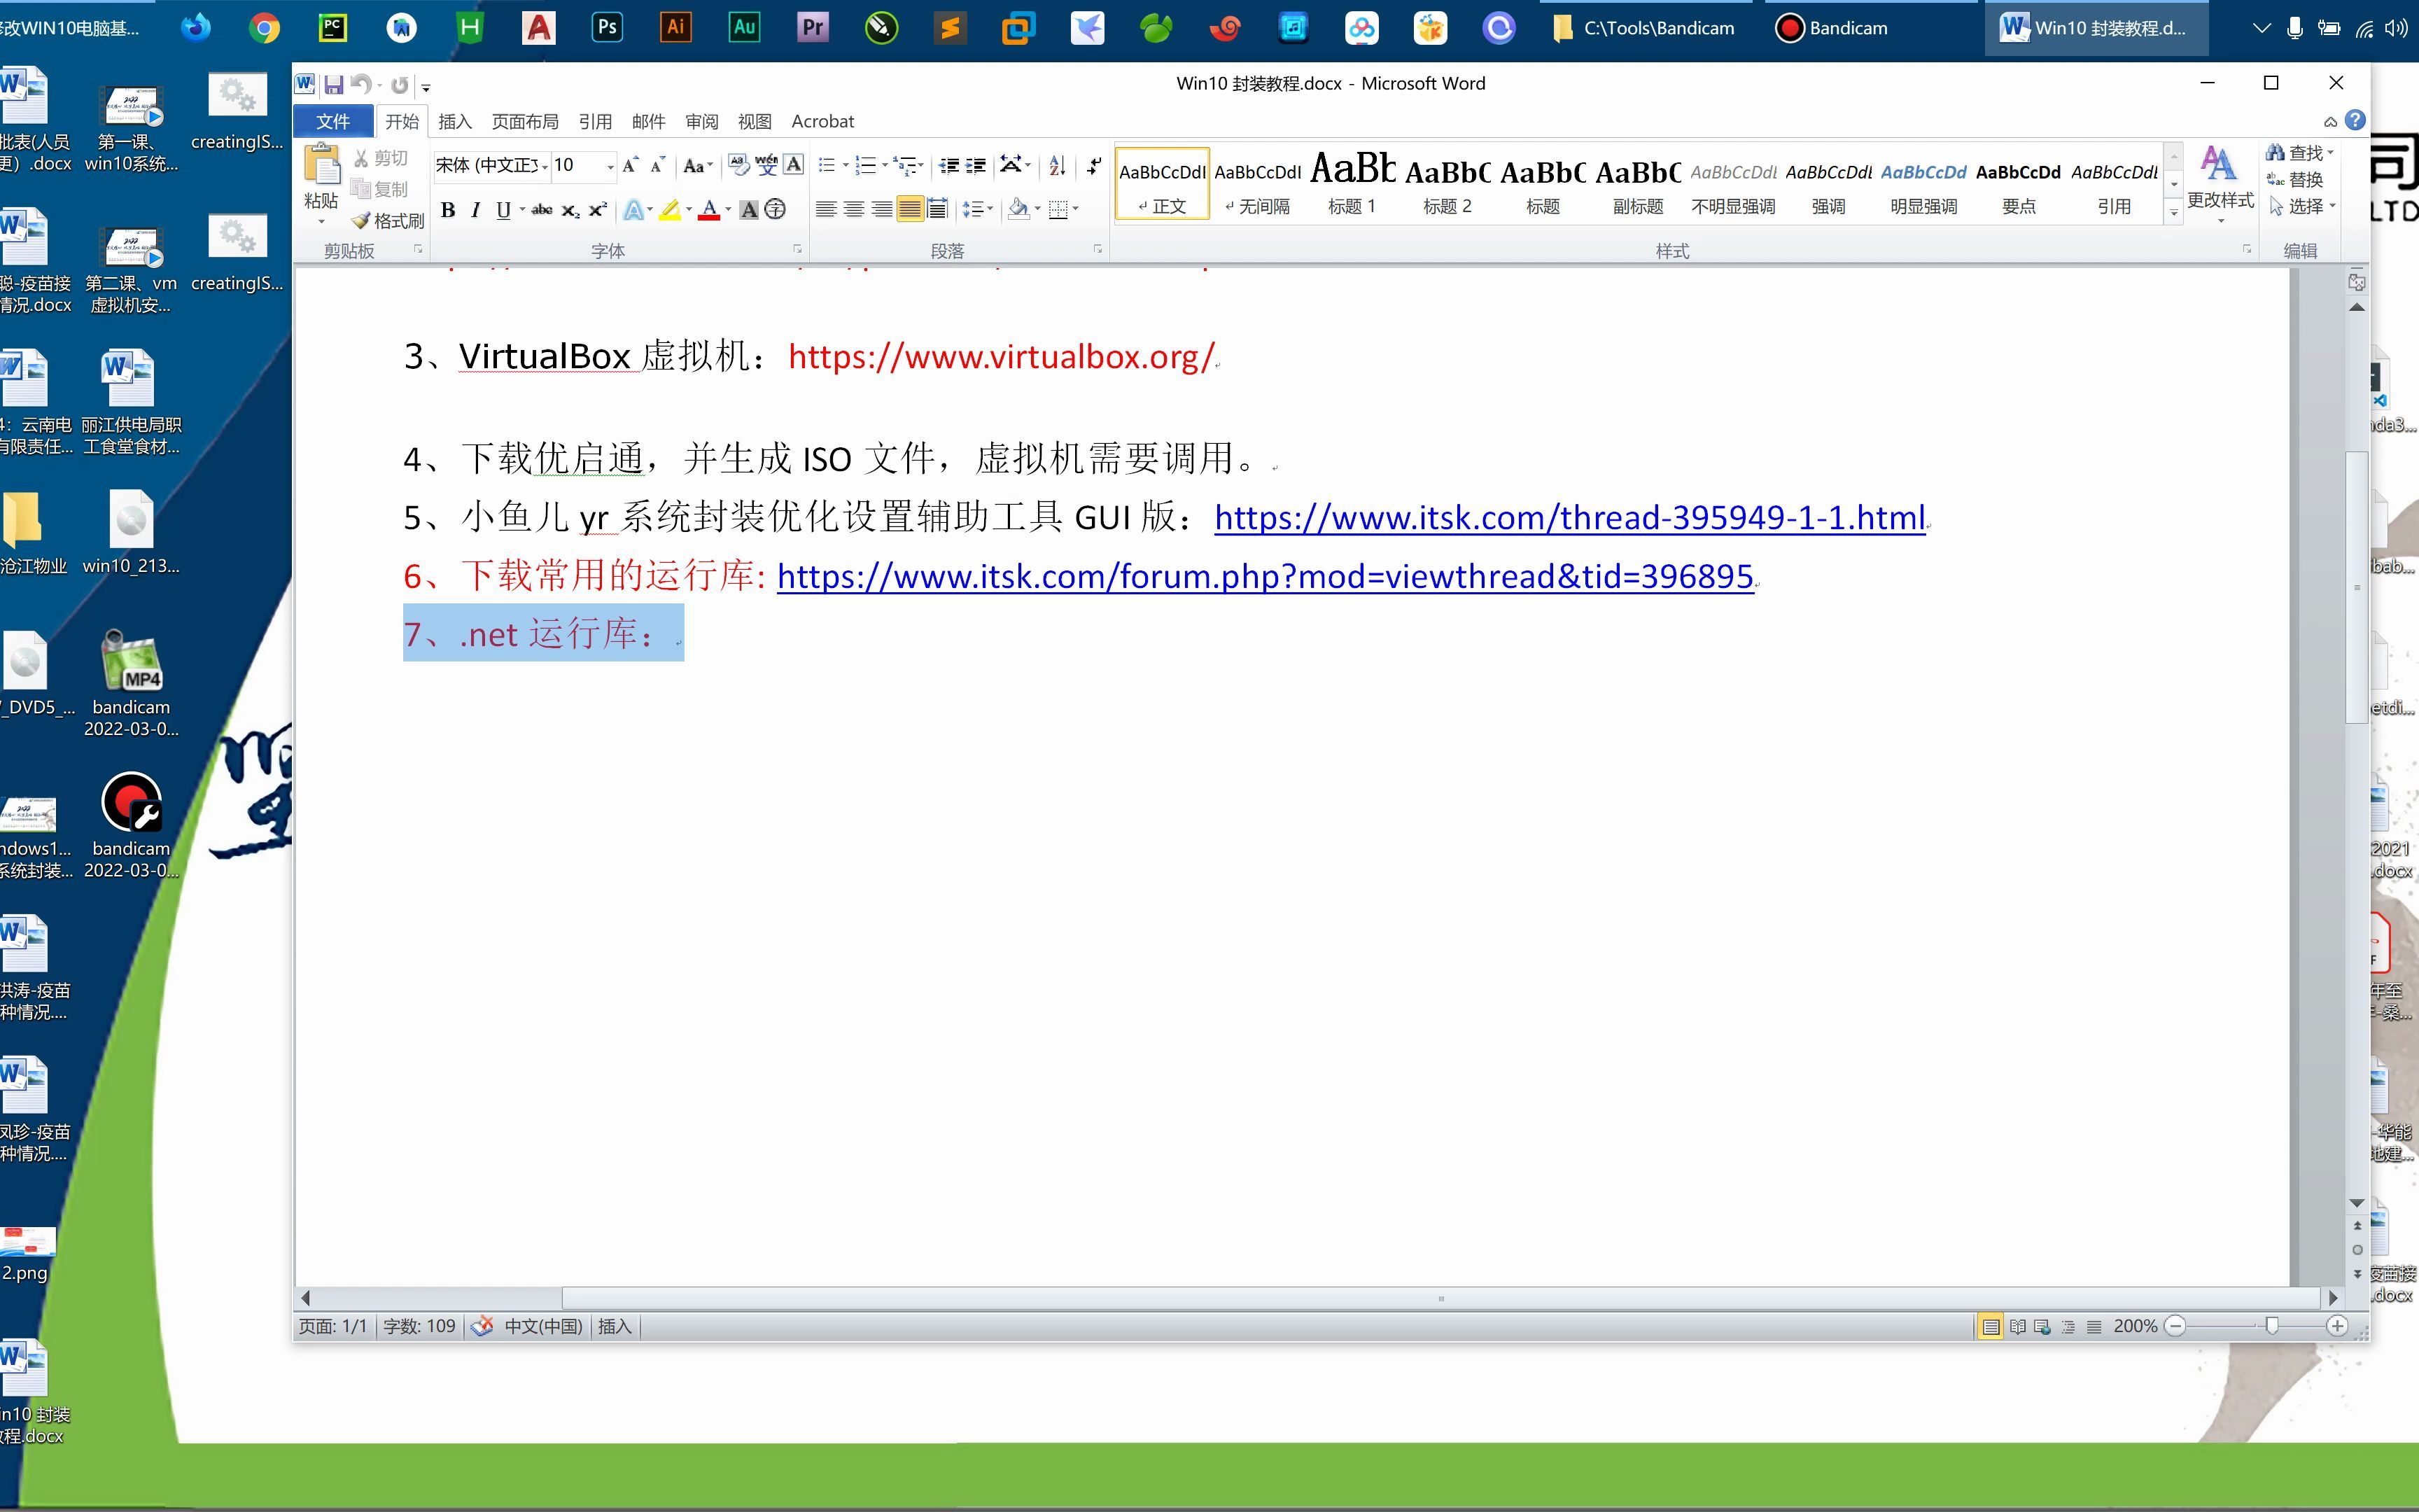Viewport: 2419px width, 1512px height.
Task: Open the font size dropdown
Action: click(x=610, y=167)
